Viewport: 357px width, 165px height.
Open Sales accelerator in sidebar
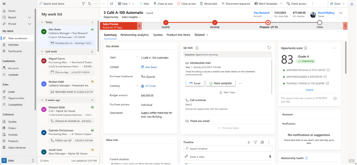18,38
